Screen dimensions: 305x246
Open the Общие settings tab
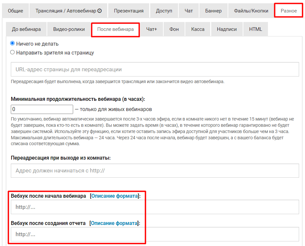(15, 11)
